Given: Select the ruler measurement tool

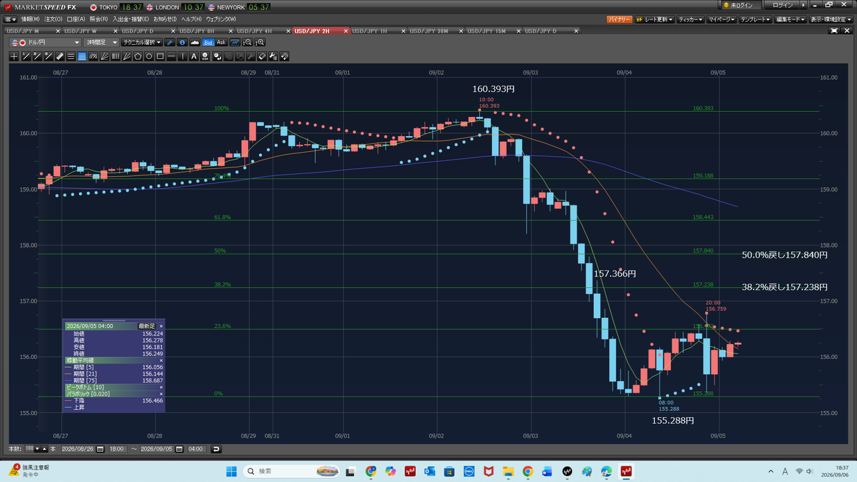Looking at the screenshot, I should tap(60, 56).
